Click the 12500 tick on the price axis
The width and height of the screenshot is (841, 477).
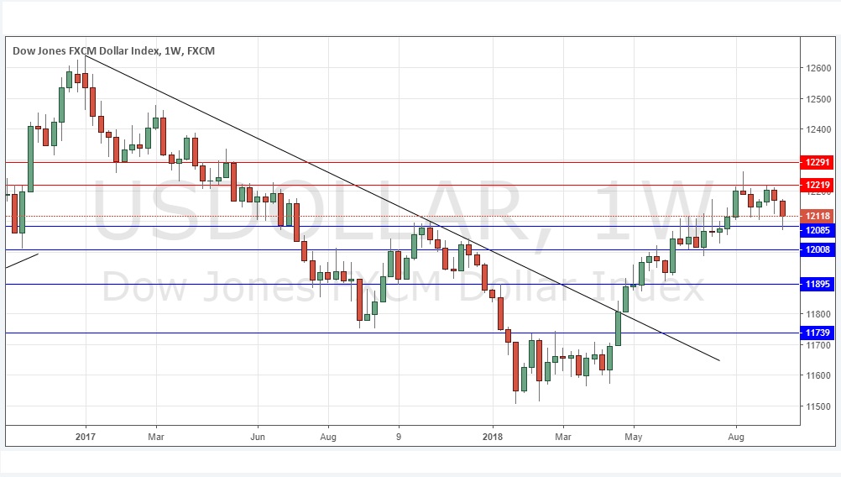[x=818, y=98]
